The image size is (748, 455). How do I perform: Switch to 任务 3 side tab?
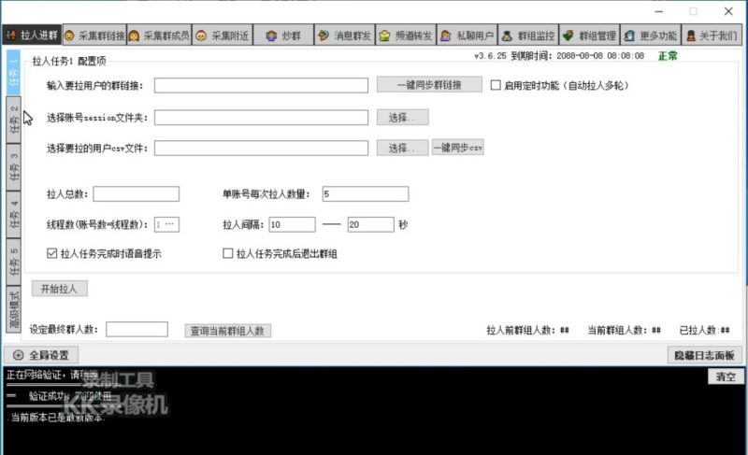point(13,168)
